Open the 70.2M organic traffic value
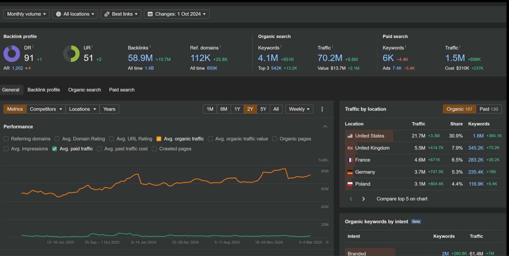Image resolution: width=509 pixels, height=256 pixels. pos(330,58)
